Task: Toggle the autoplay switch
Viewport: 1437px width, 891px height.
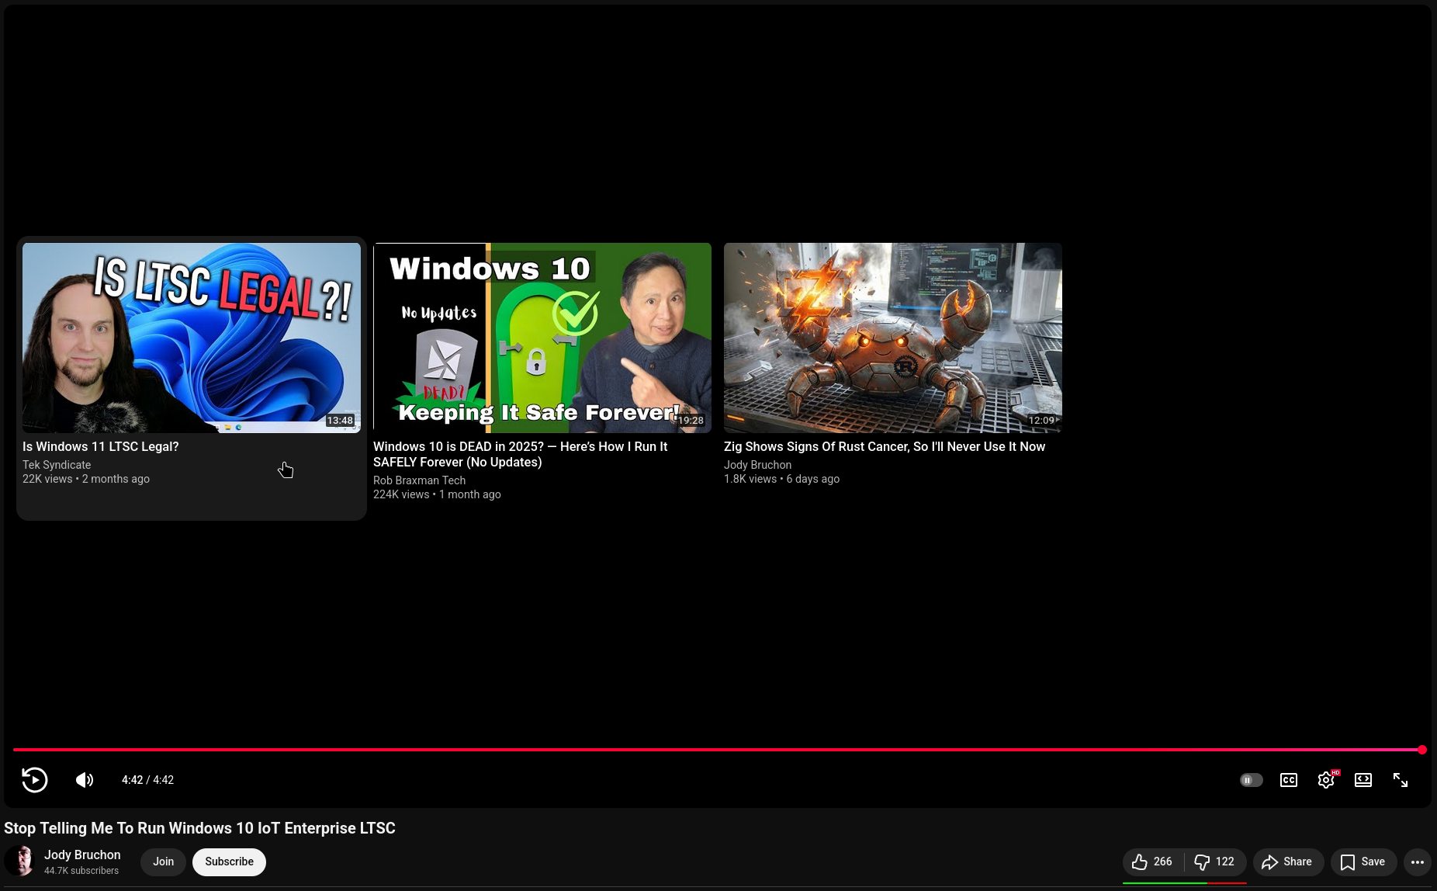Action: click(1251, 780)
